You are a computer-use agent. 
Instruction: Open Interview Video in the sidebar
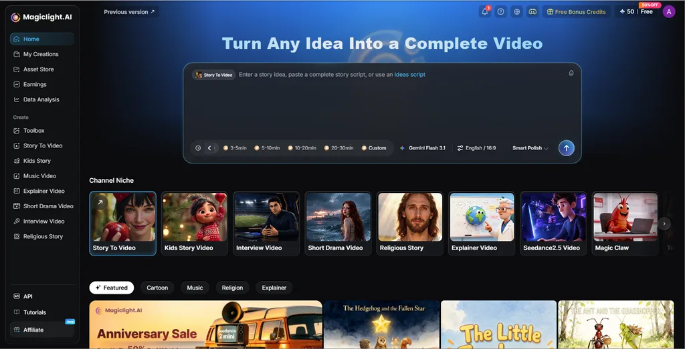[42, 222]
